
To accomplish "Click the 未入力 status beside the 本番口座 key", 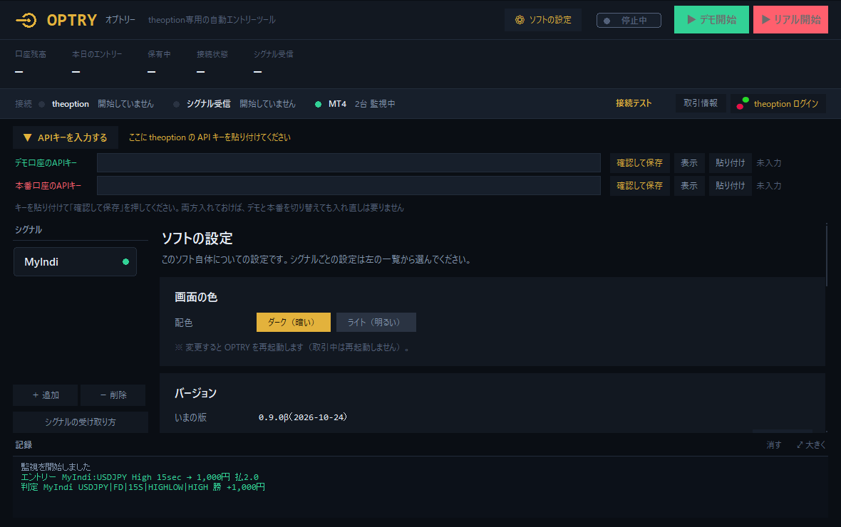I will point(768,185).
